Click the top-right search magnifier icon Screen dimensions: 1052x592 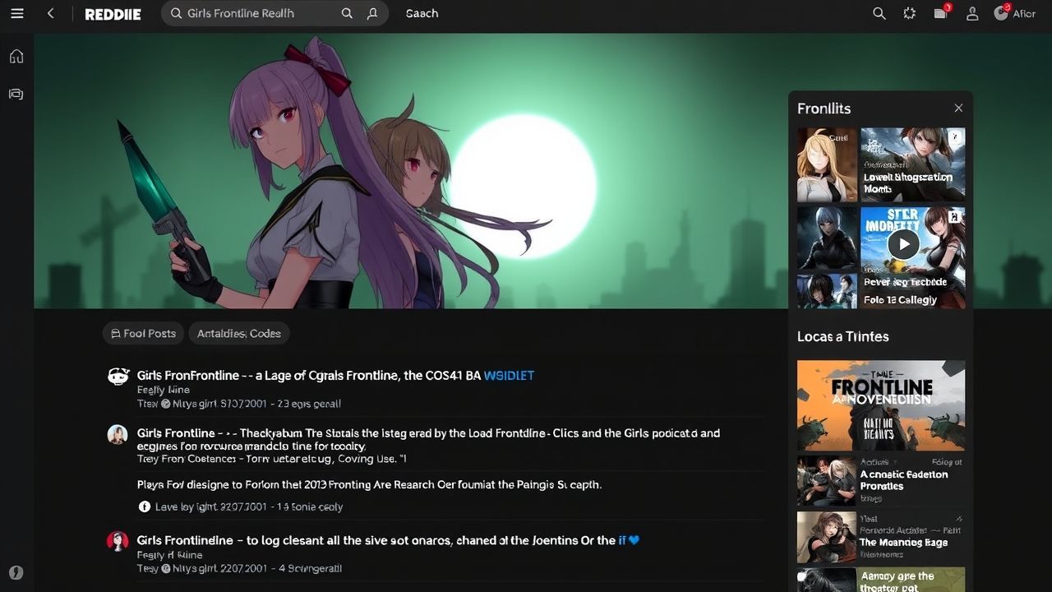point(879,14)
